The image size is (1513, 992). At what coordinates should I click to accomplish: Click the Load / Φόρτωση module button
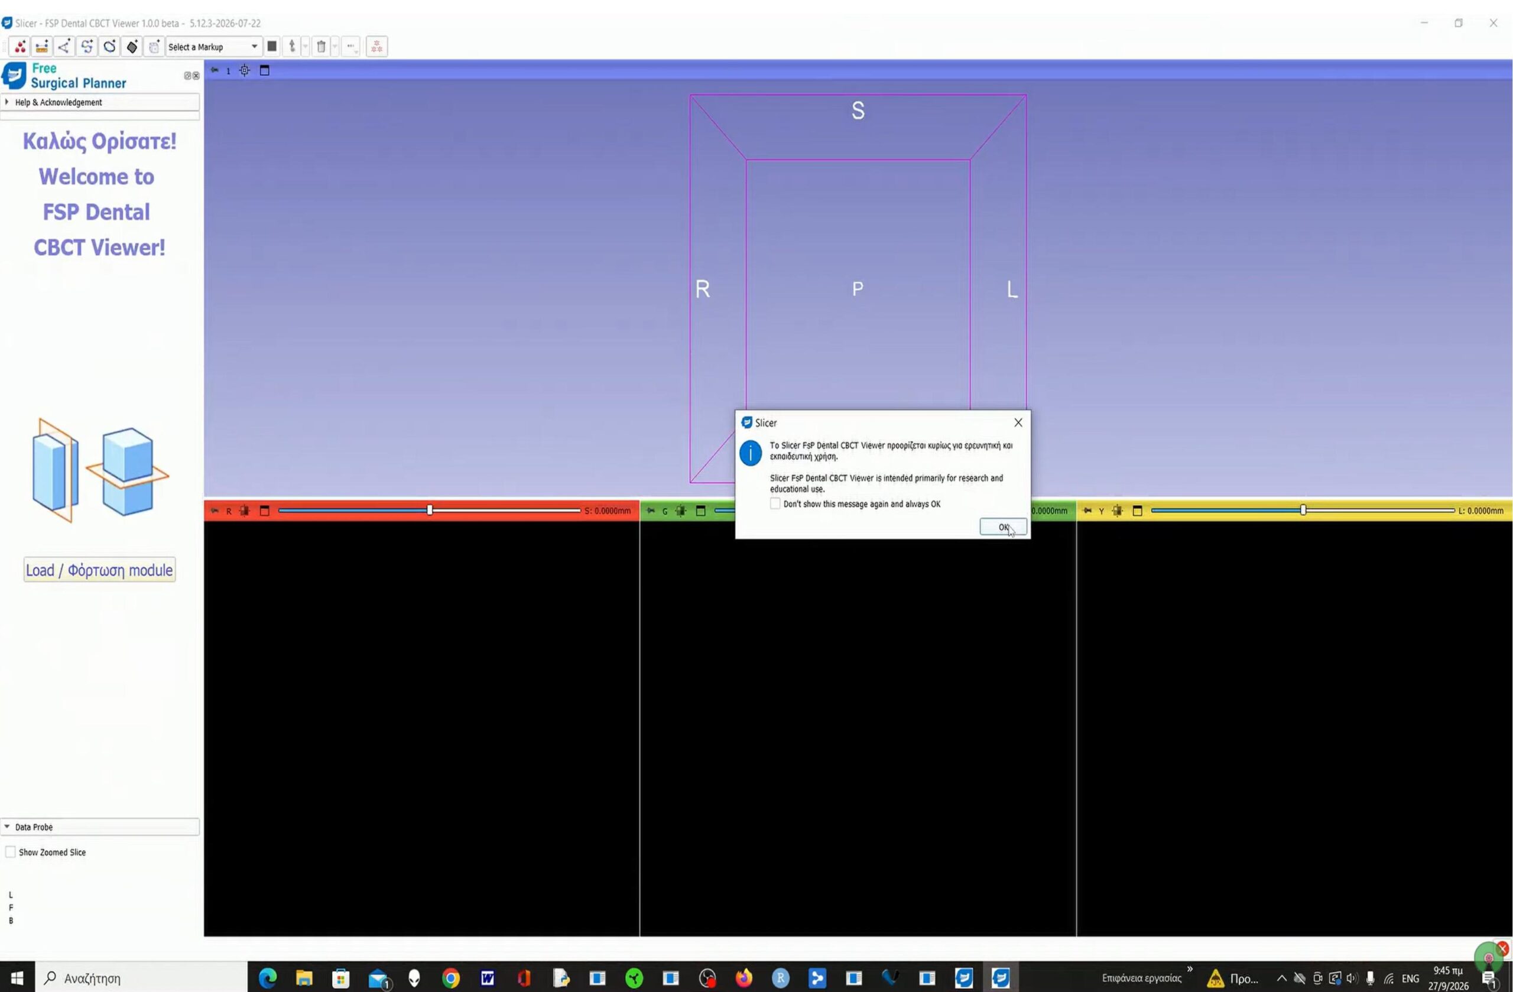tap(100, 570)
